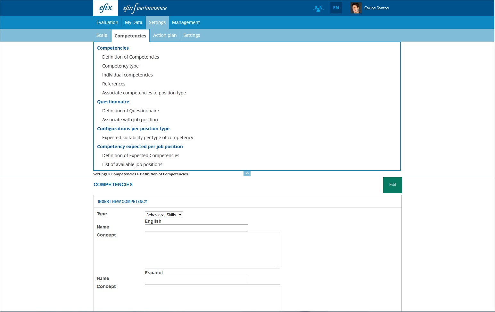The height and width of the screenshot is (312, 495).
Task: Open the Management menu
Action: pyautogui.click(x=186, y=22)
